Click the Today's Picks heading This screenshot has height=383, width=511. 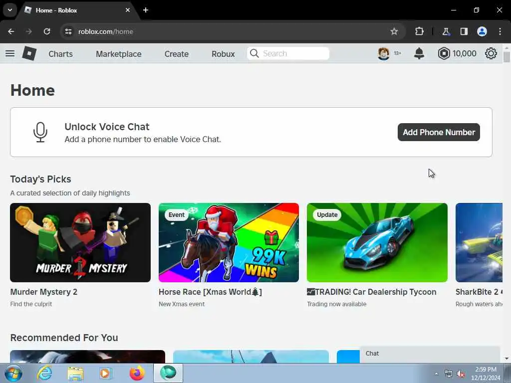(41, 179)
